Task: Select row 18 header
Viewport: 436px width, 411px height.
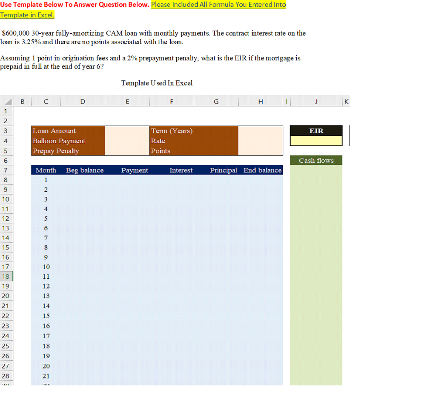Action: [x=6, y=276]
